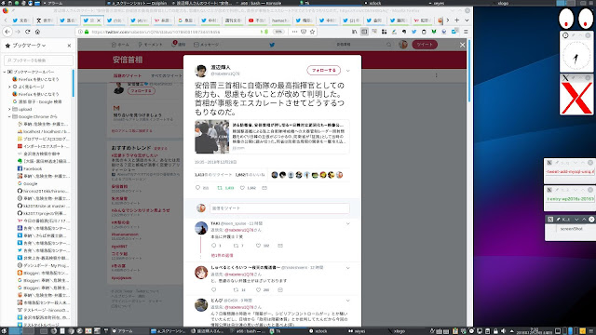Retweet the main tweet
This screenshot has height=335, width=596.
point(220,188)
